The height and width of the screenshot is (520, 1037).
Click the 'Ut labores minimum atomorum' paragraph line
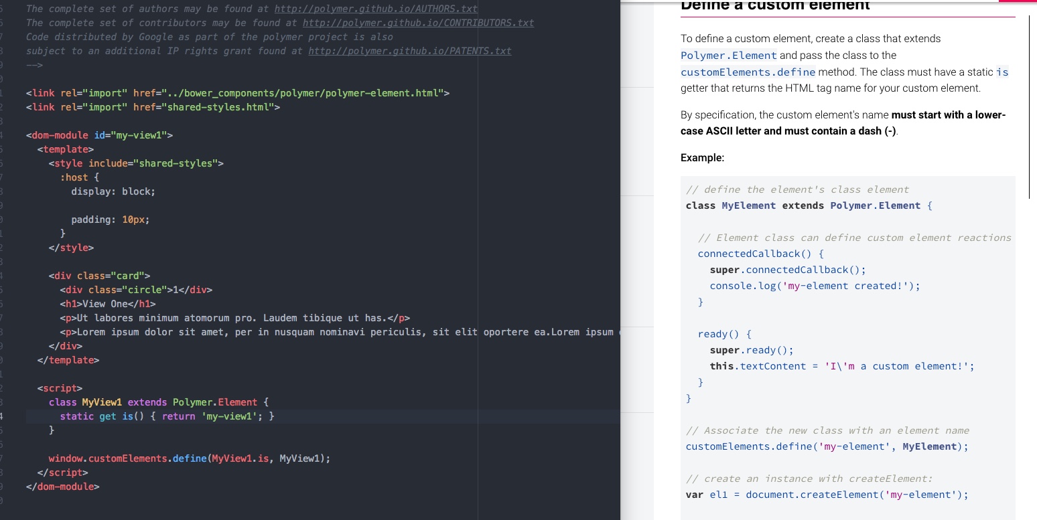pyautogui.click(x=235, y=318)
